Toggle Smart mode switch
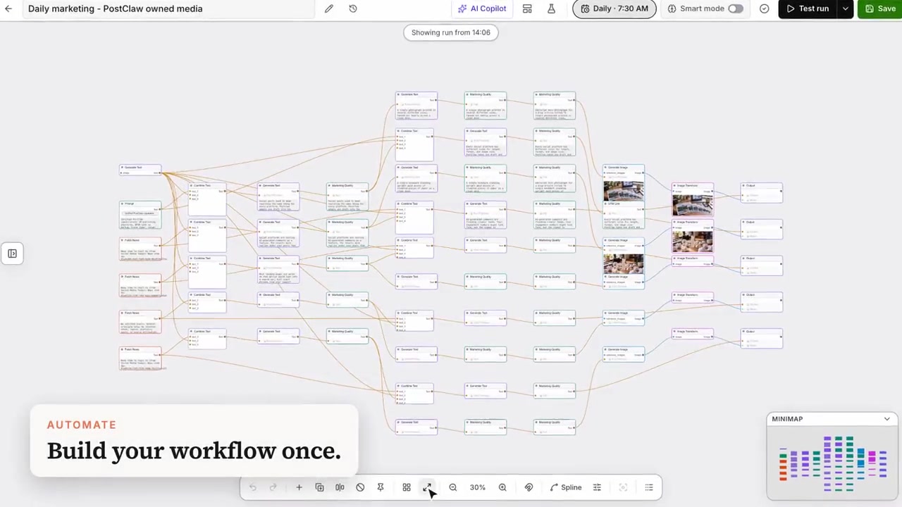The width and height of the screenshot is (902, 507). [x=735, y=8]
